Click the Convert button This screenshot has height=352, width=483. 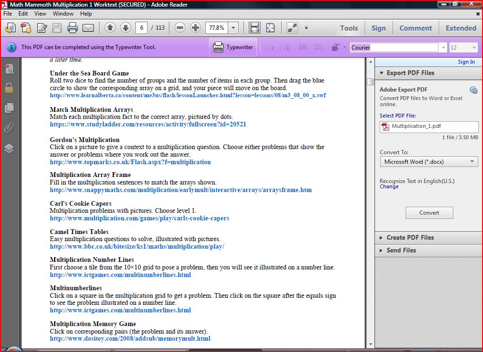tap(429, 213)
